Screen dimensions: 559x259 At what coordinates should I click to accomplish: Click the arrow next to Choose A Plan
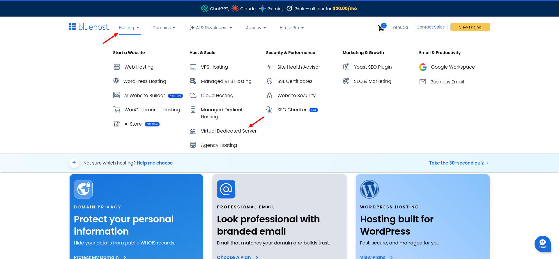(x=257, y=257)
